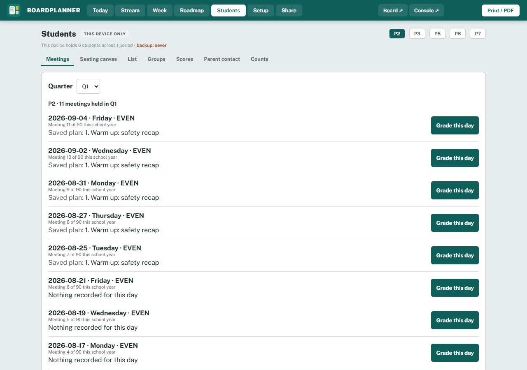Viewport: 527px width, 370px height.
Task: Open the Parent contact tab
Action: 222,59
